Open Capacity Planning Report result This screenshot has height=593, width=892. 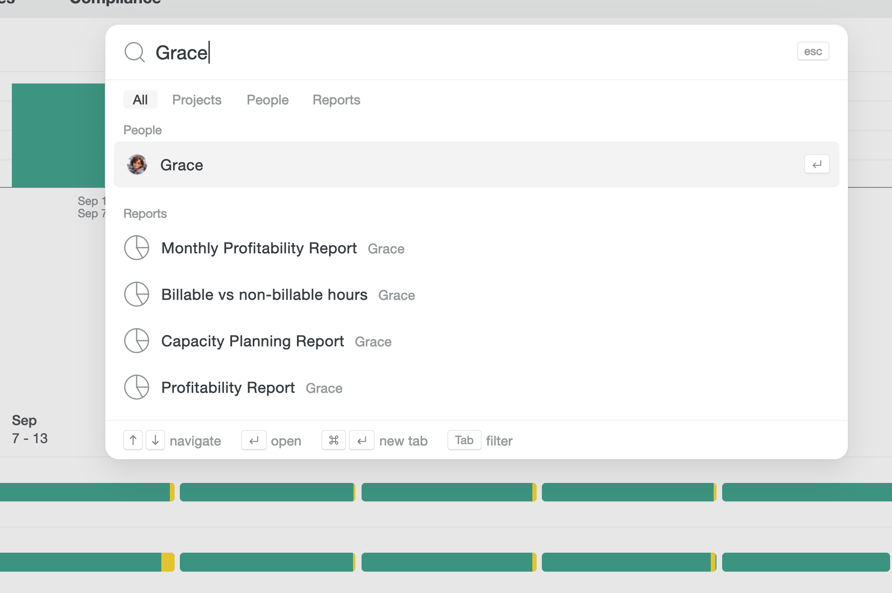pyautogui.click(x=476, y=341)
